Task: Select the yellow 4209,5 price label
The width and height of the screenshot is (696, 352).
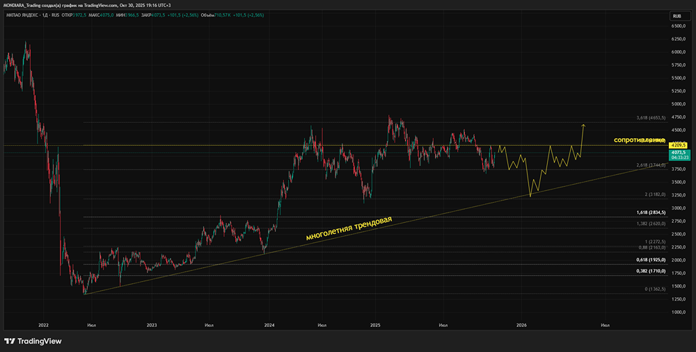Action: coord(679,145)
